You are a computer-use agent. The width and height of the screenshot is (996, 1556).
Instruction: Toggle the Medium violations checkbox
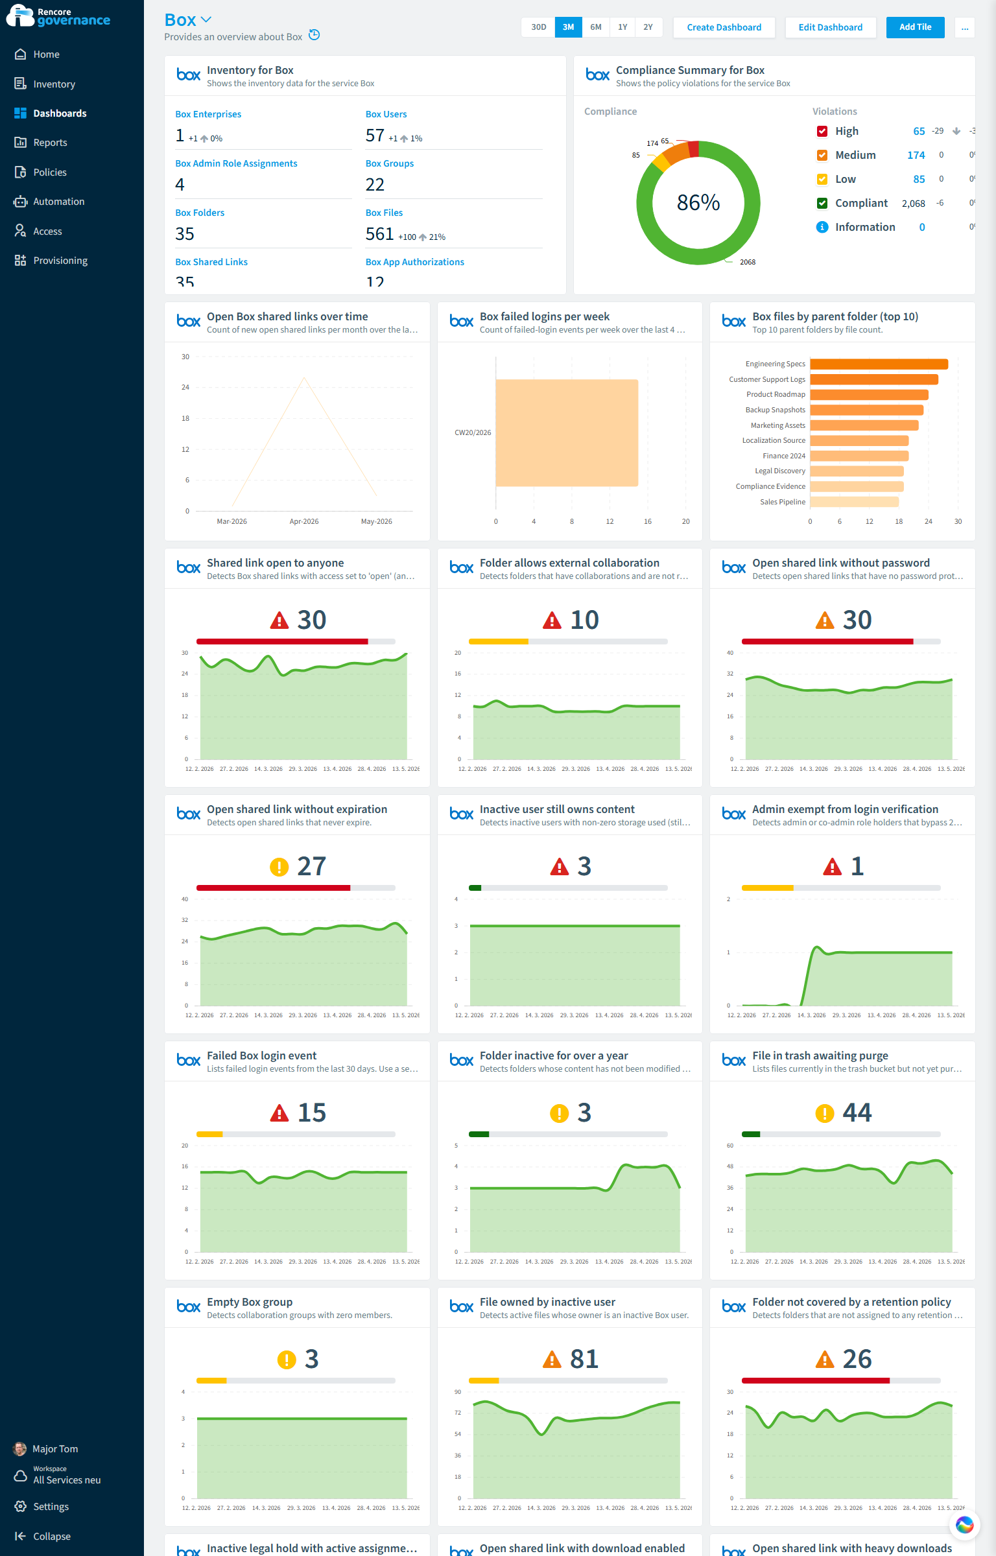pos(822,156)
